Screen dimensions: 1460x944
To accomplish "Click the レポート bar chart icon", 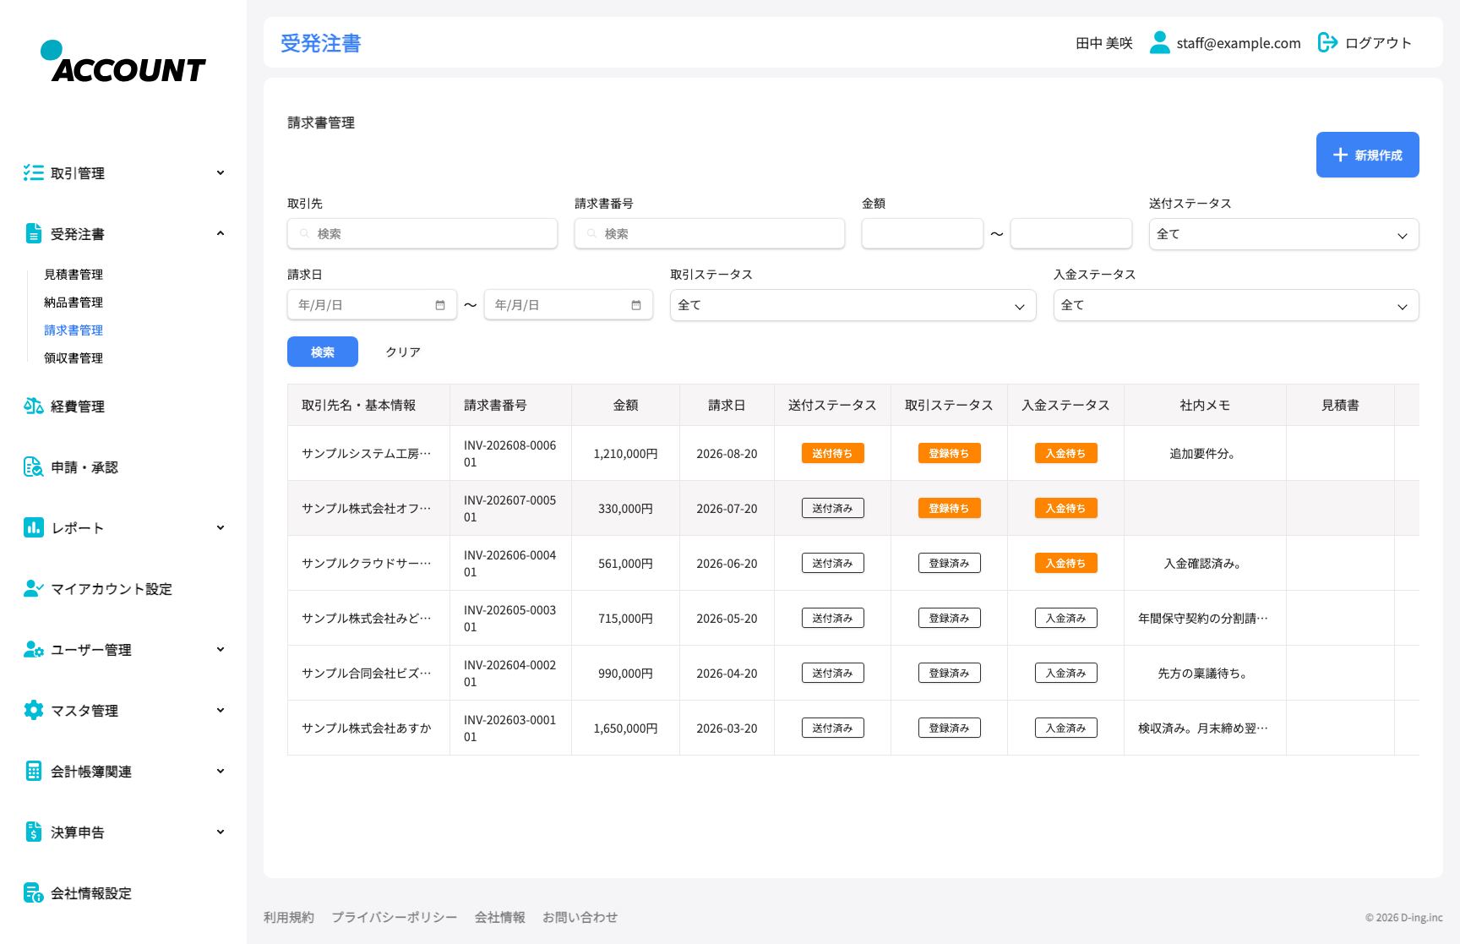I will (34, 528).
